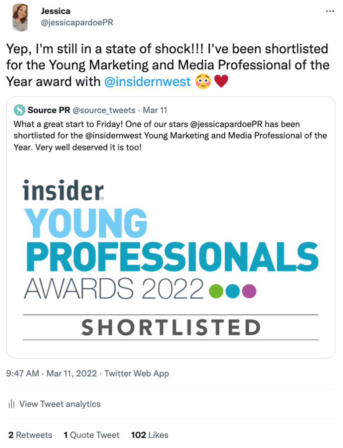Screen dimensions: 343x448
Task: Click the Source PR account name
Action: point(49,110)
